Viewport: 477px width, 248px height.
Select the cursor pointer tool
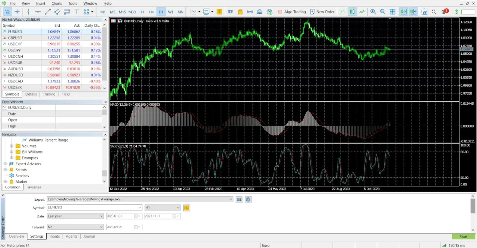[7, 12]
